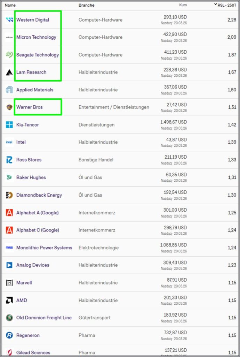Click the Warner Bros logo icon
This screenshot has height=357, width=240.
click(9, 107)
